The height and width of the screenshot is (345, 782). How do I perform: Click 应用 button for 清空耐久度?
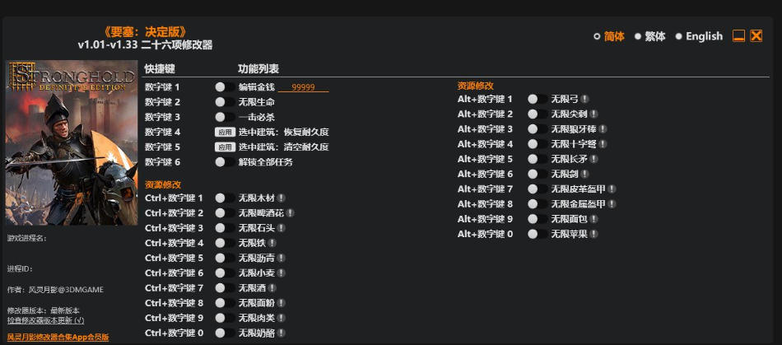pyautogui.click(x=225, y=147)
